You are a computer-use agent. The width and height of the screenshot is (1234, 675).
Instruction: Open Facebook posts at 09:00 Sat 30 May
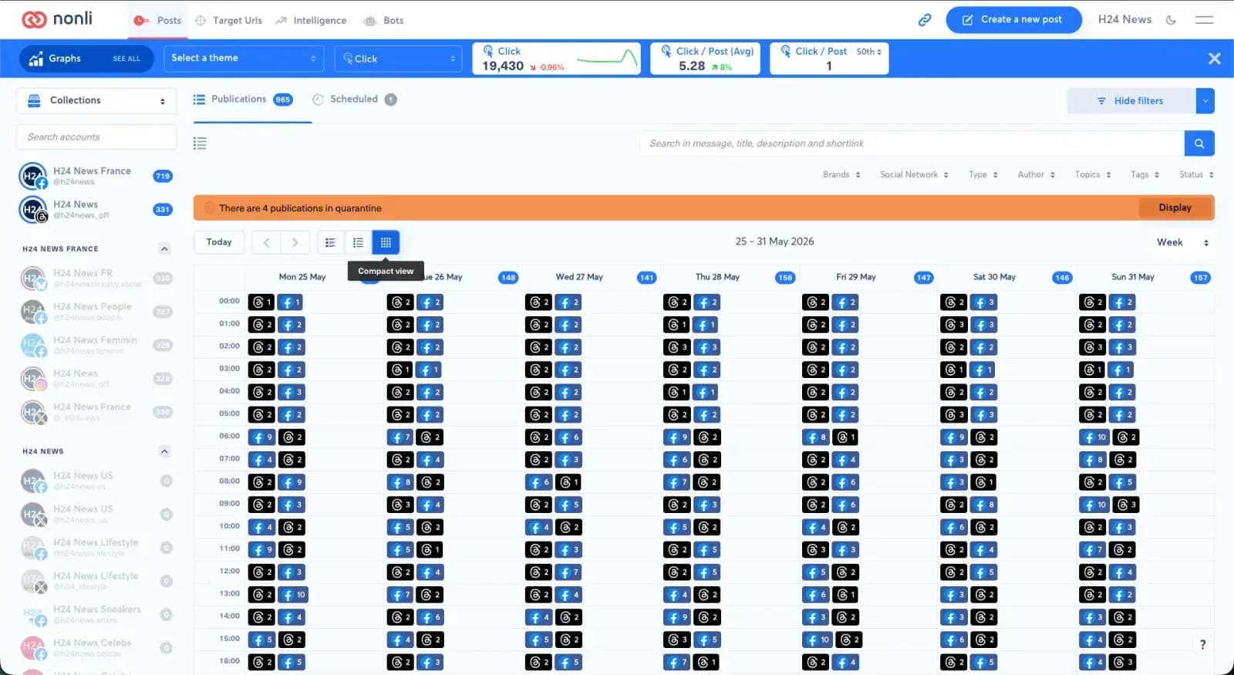point(983,505)
